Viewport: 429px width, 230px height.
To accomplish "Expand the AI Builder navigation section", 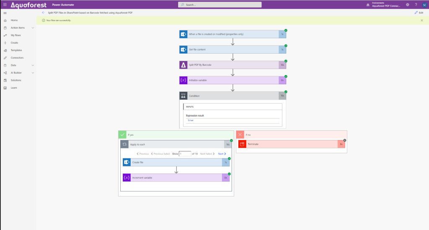I will [33, 73].
